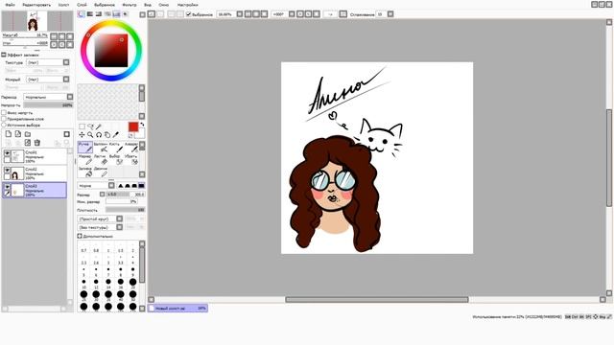Open the Сглаживание stabilizer value dropdown
This screenshot has width=614, height=345.
390,14
